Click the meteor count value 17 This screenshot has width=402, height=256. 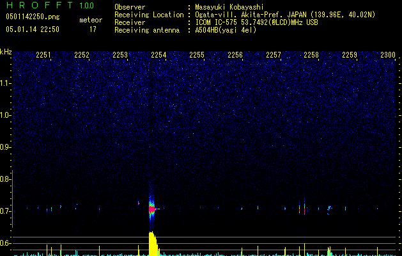pos(93,29)
